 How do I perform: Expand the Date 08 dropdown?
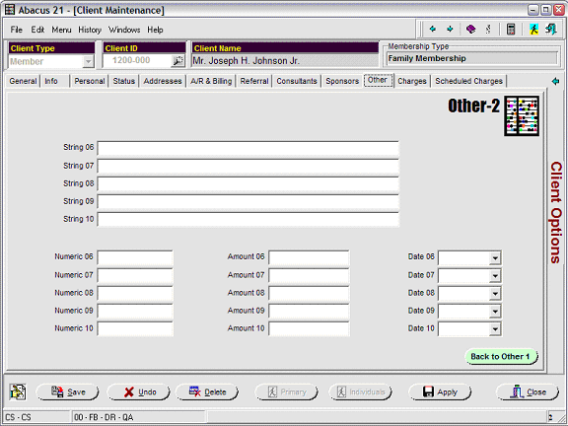coord(495,294)
